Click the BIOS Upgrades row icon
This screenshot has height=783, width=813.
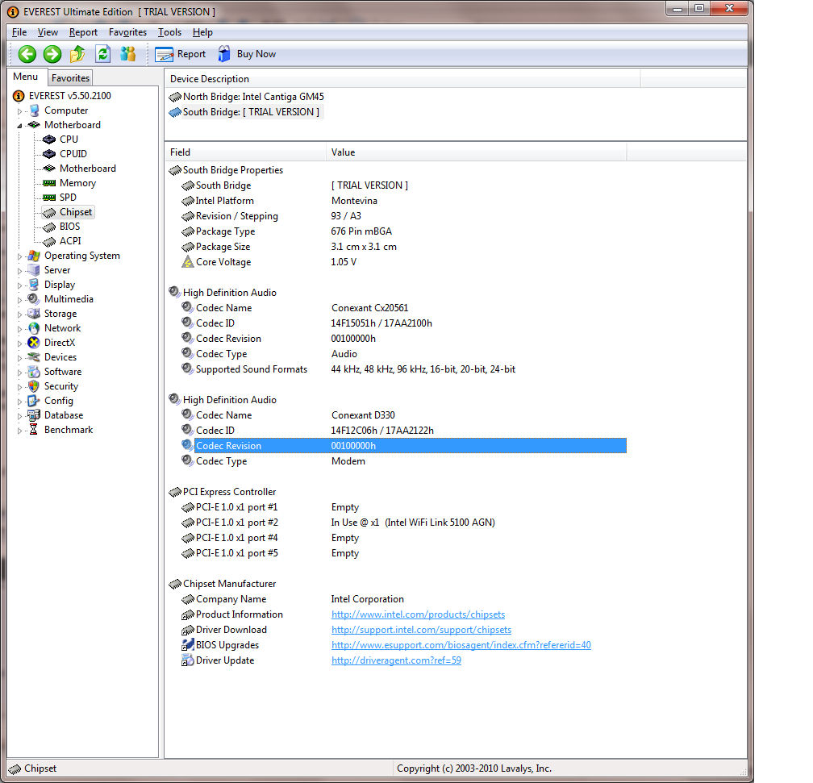point(188,645)
